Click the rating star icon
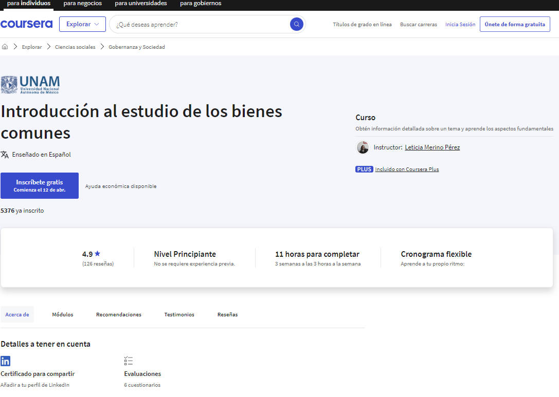The height and width of the screenshot is (397, 559). [x=97, y=254]
